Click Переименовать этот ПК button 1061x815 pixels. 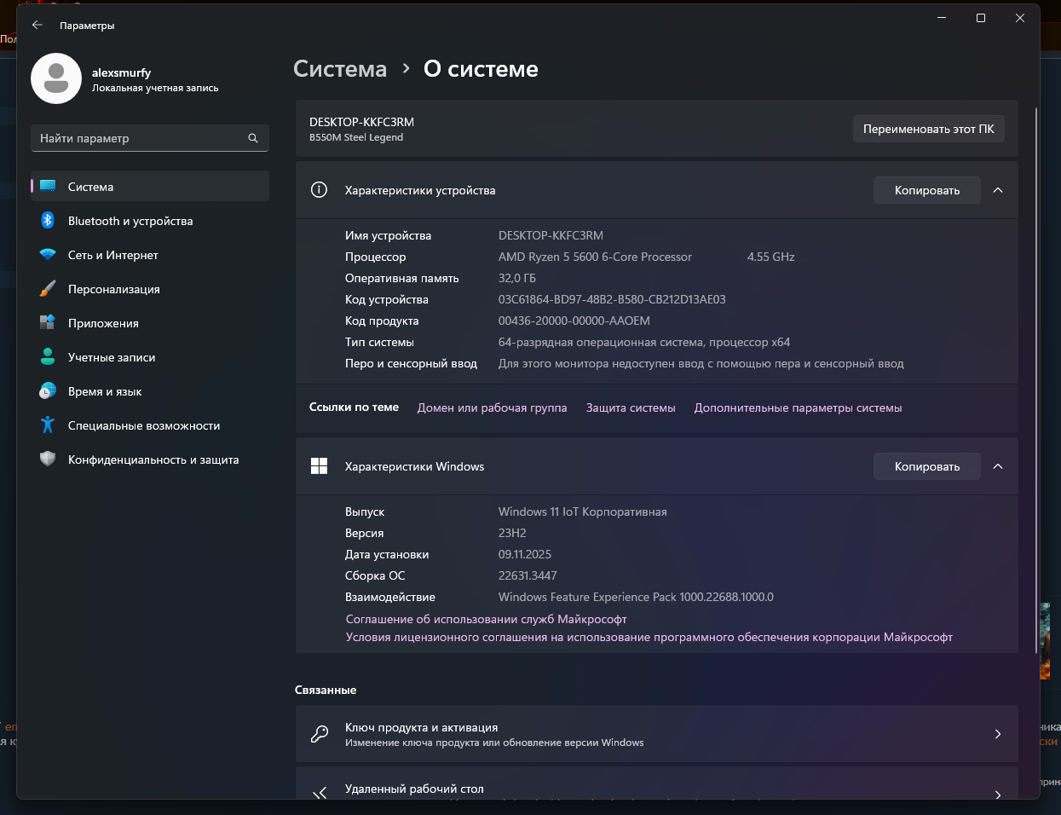pos(928,129)
